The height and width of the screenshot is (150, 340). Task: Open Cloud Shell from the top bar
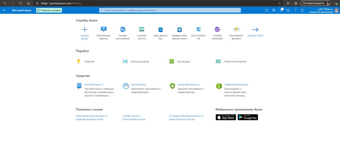tap(267, 10)
